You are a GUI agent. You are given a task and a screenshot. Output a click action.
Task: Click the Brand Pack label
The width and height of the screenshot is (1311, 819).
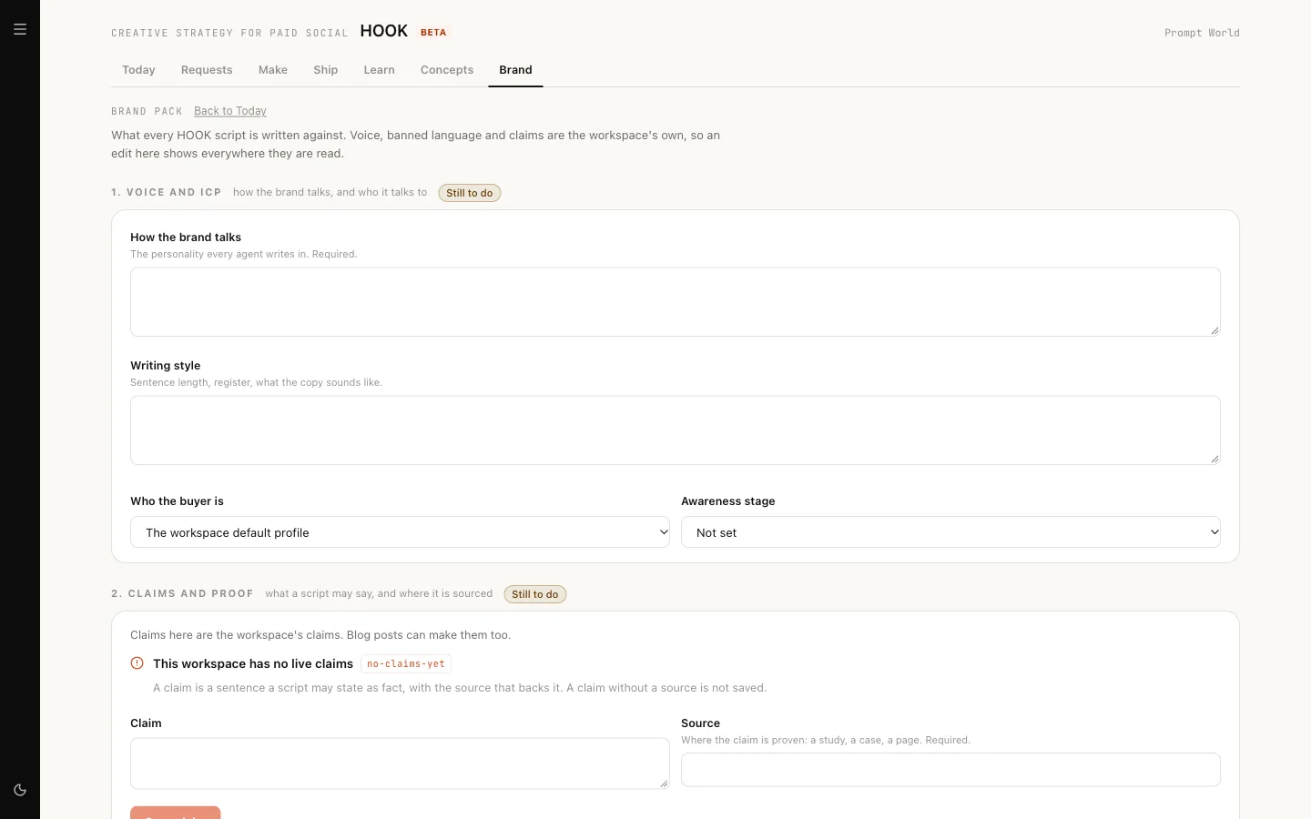pos(147,111)
